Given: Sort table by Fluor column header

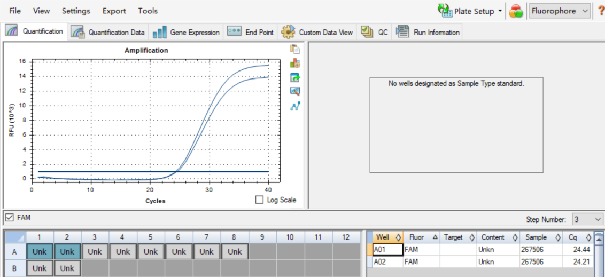Looking at the screenshot, I should pos(422,237).
